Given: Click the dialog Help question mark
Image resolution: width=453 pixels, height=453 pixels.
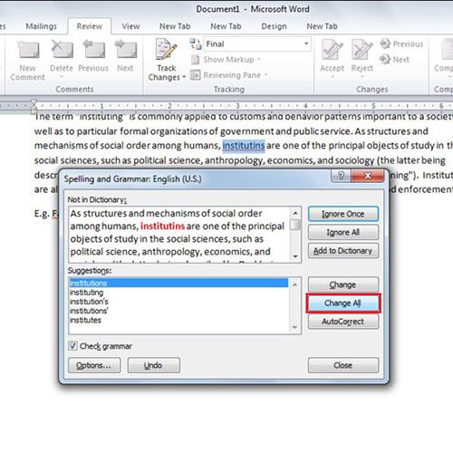Looking at the screenshot, I should click(342, 176).
